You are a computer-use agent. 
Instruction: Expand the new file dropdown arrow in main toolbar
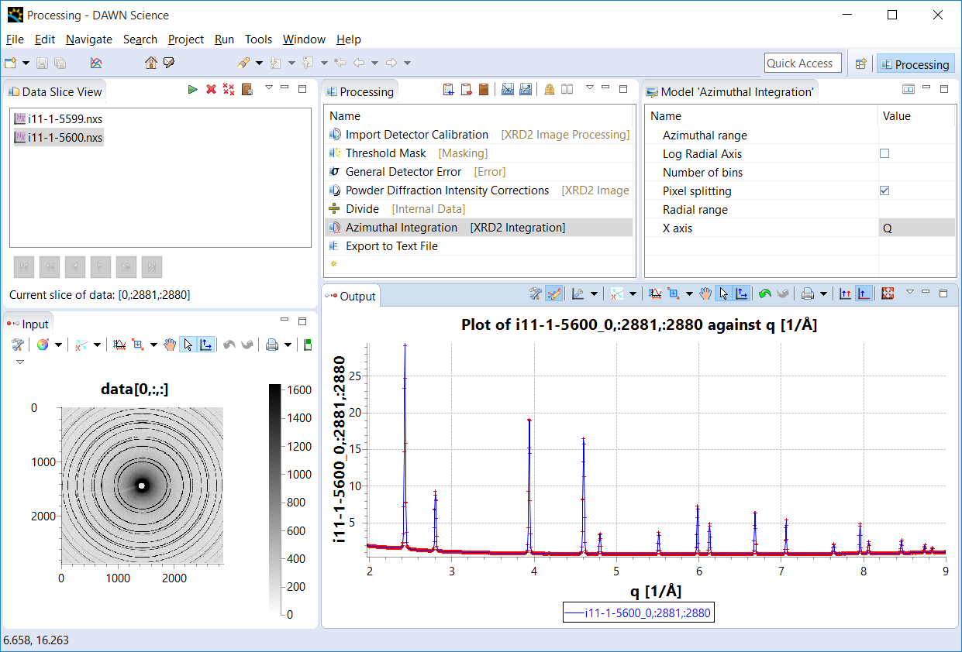(26, 63)
